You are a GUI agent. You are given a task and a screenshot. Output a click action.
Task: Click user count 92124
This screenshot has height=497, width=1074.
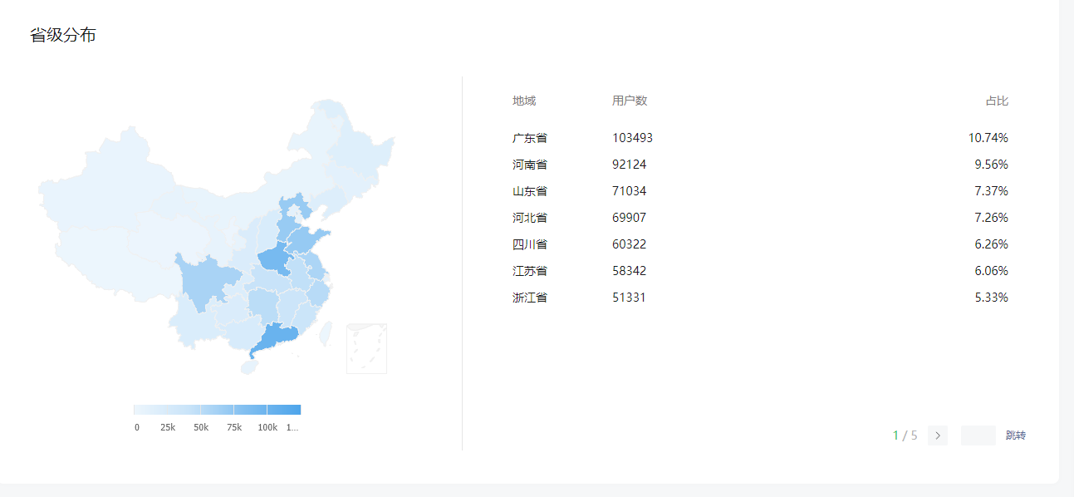pyautogui.click(x=630, y=165)
